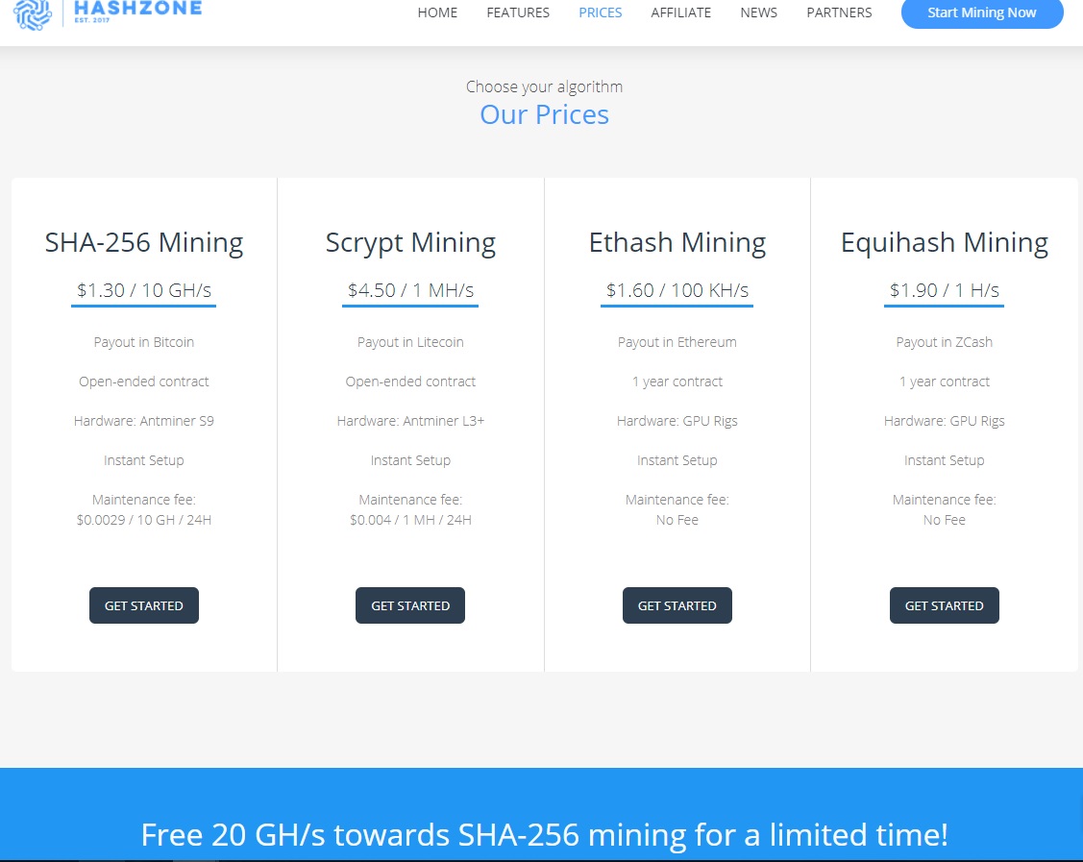Screen dimensions: 1083x862
Task: Click '$0.004 / 1 MH / 24H' fee
Action: 410,520
